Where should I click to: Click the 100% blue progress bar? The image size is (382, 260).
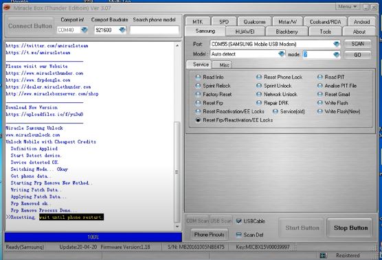93,237
